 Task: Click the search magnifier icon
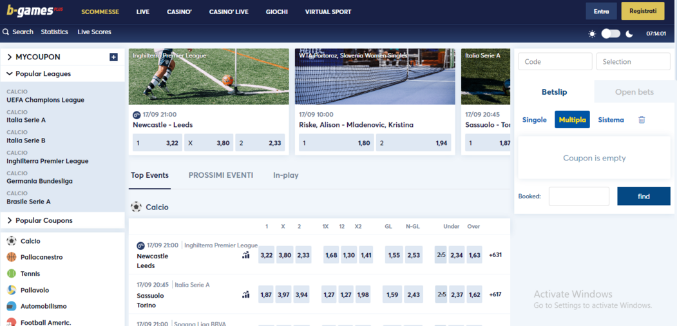(6, 32)
